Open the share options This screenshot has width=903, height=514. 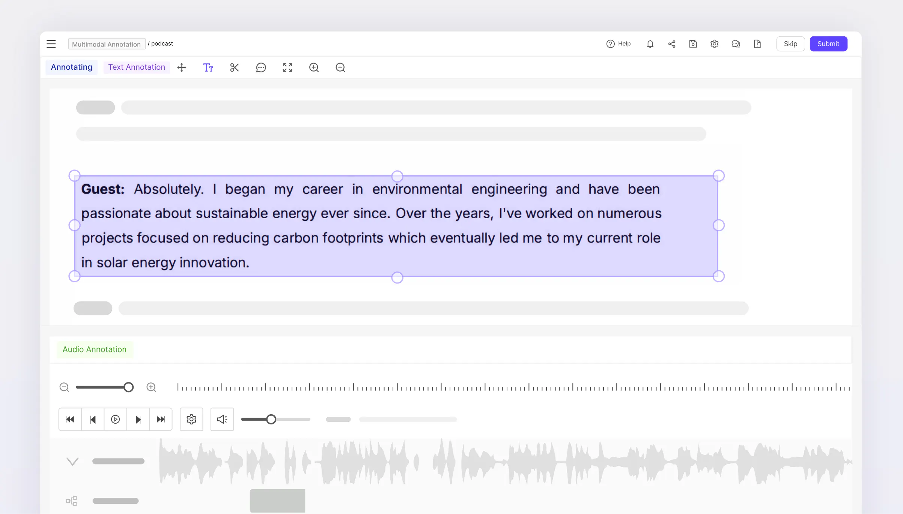pos(672,44)
